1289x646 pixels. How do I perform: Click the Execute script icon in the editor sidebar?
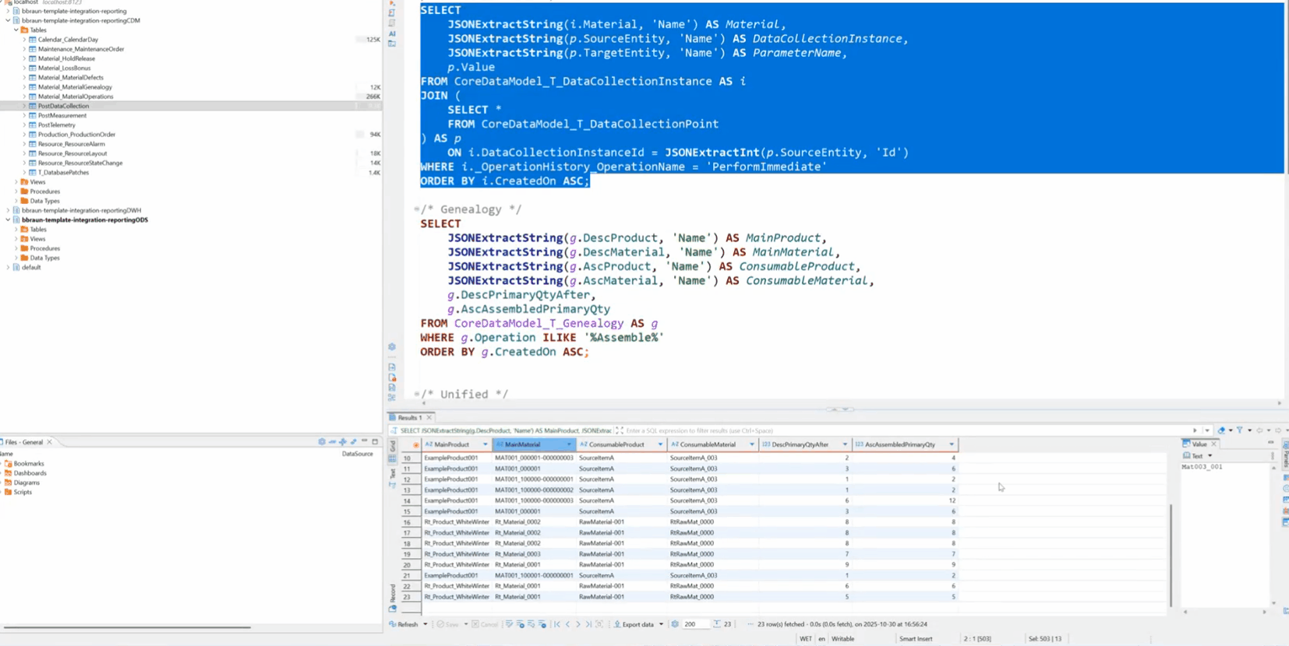392,13
